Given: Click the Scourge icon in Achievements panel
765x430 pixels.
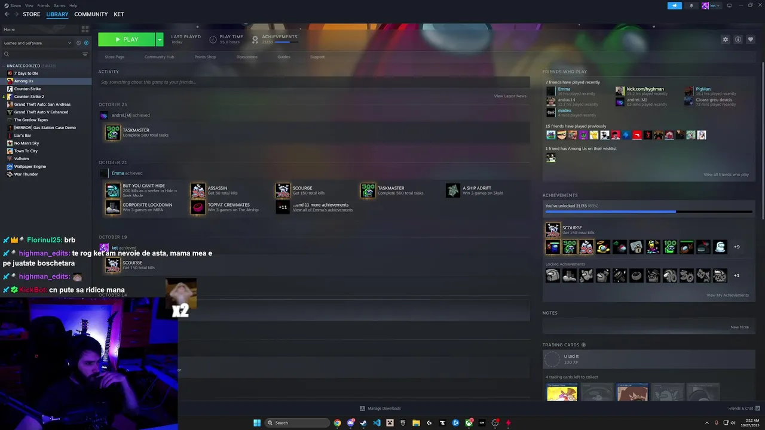Looking at the screenshot, I should click(x=553, y=230).
